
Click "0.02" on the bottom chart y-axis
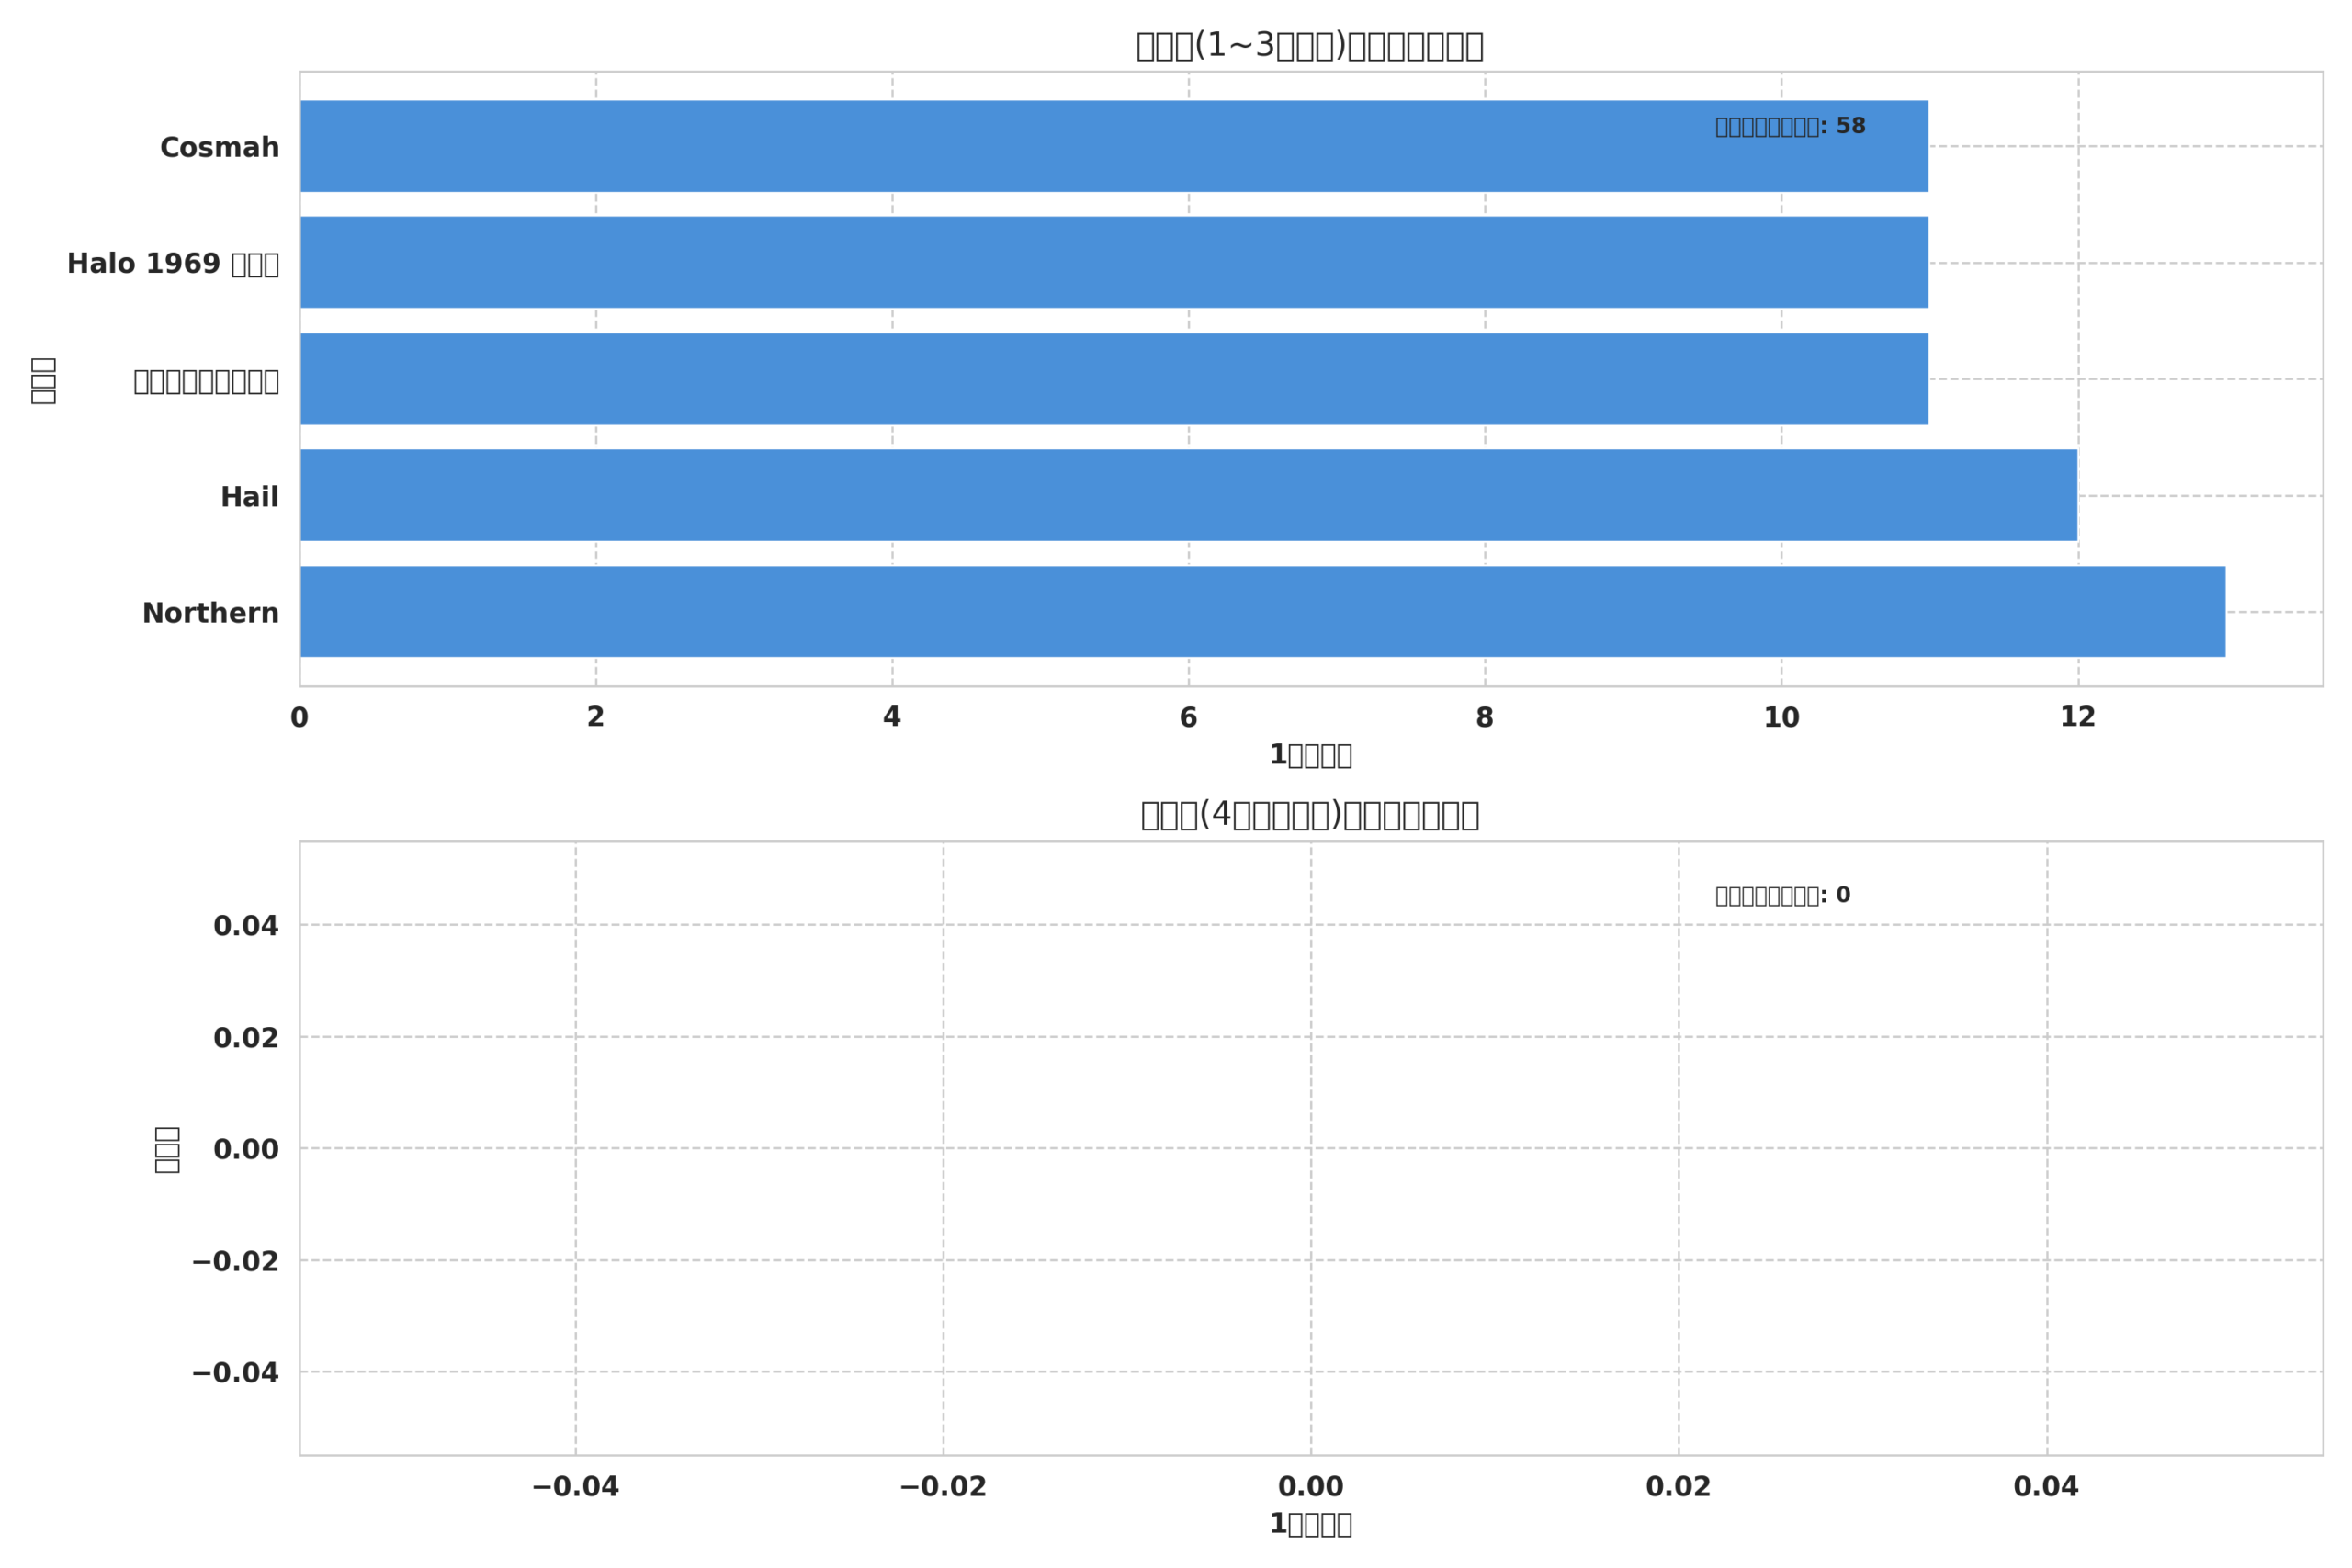(x=246, y=1039)
